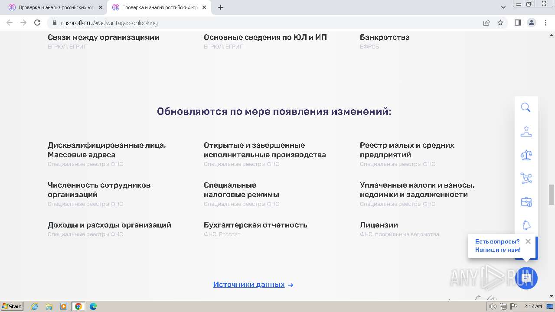Image resolution: width=555 pixels, height=312 pixels.
Task: Open the Action Center flag icon
Action: tap(514, 306)
